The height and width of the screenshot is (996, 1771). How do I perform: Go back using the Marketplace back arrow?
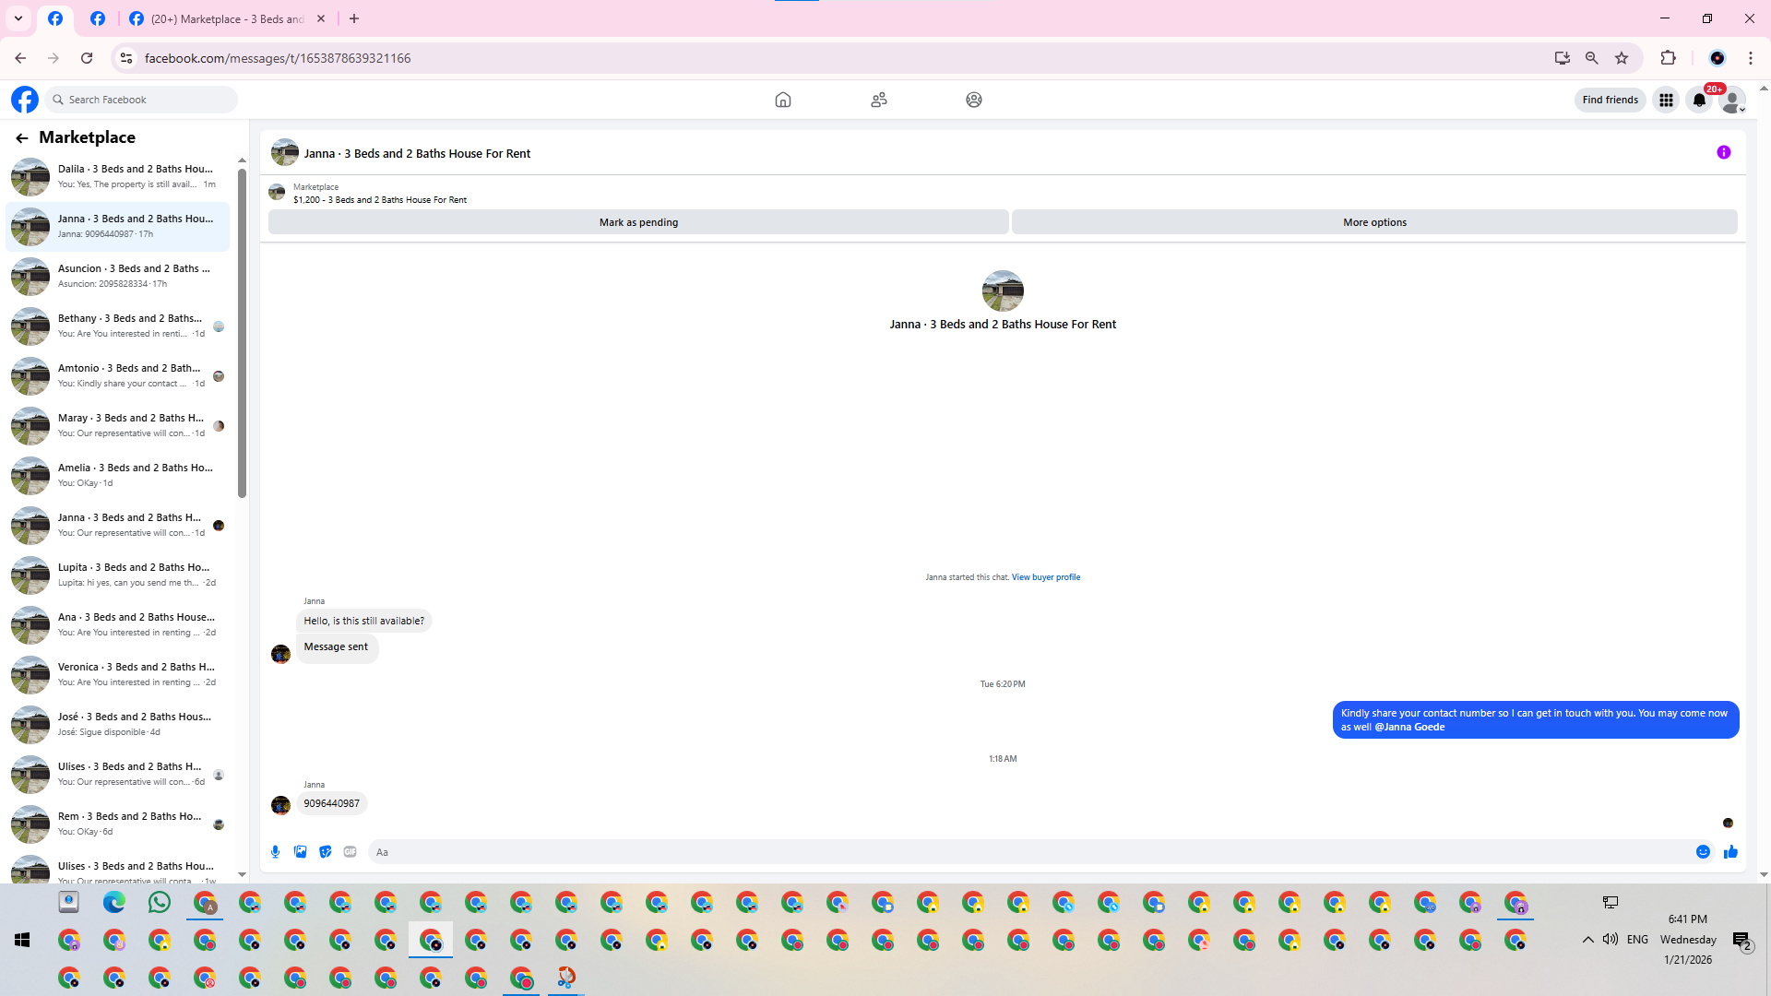click(x=21, y=138)
